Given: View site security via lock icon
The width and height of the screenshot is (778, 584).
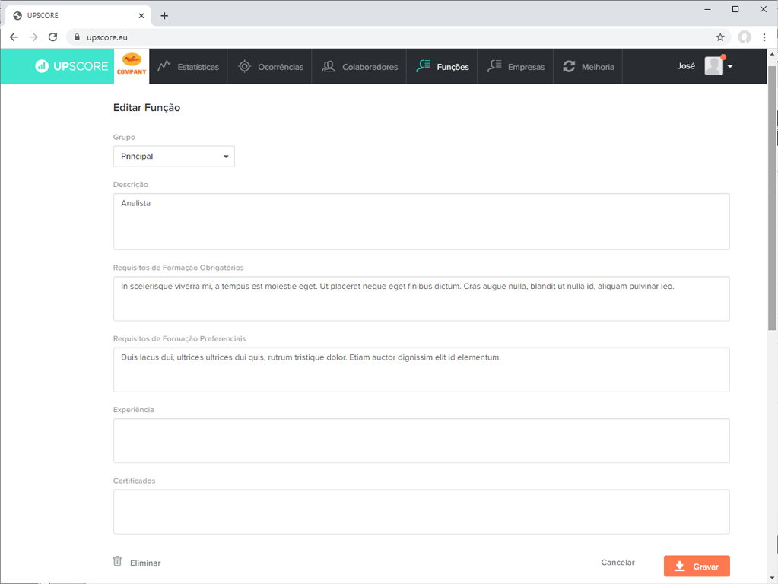Looking at the screenshot, I should 77,37.
